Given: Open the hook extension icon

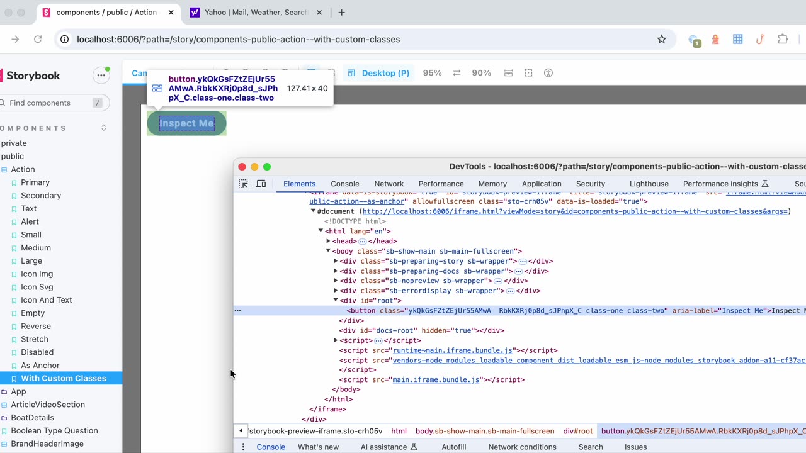Looking at the screenshot, I should (760, 39).
